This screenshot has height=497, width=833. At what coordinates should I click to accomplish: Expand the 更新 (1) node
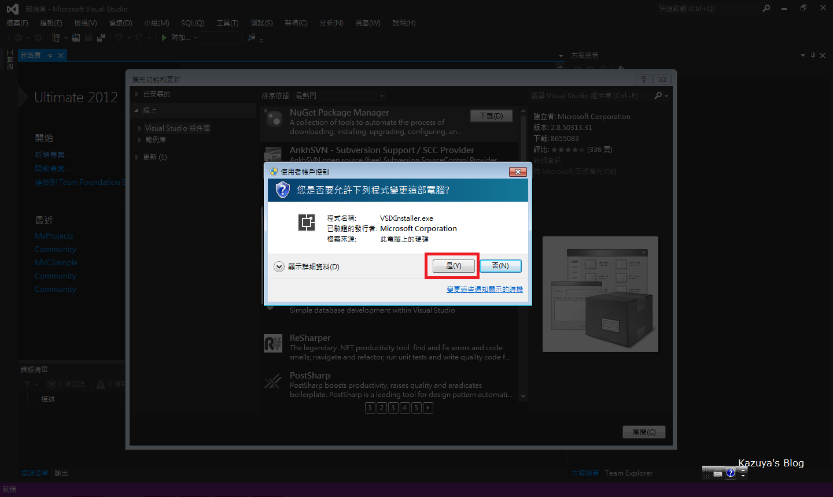(x=137, y=157)
